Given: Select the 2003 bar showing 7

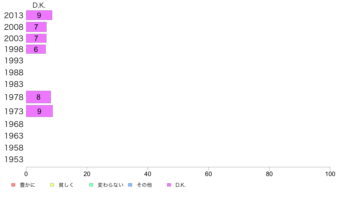Looking at the screenshot, I should 36,38.
